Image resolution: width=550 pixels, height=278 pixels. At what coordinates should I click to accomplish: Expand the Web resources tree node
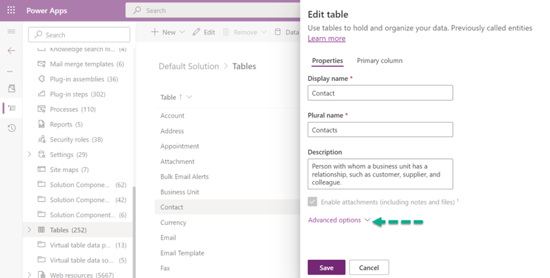(30, 275)
